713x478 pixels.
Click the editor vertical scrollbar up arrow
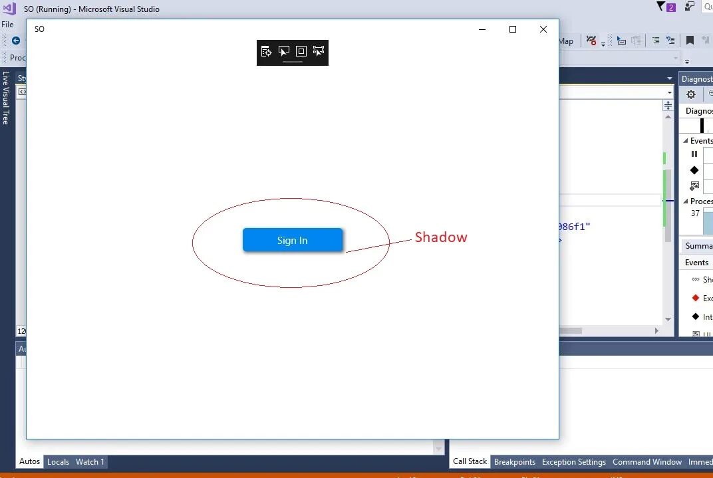click(668, 117)
